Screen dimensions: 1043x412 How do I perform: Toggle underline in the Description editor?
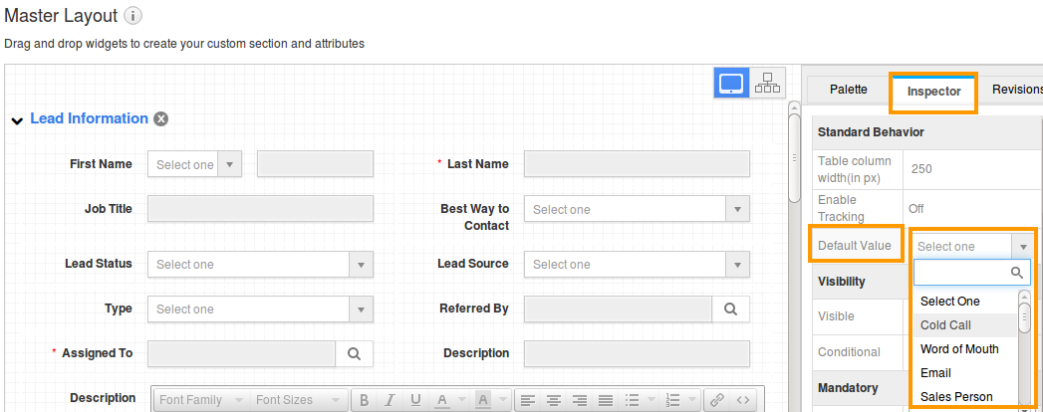click(416, 400)
